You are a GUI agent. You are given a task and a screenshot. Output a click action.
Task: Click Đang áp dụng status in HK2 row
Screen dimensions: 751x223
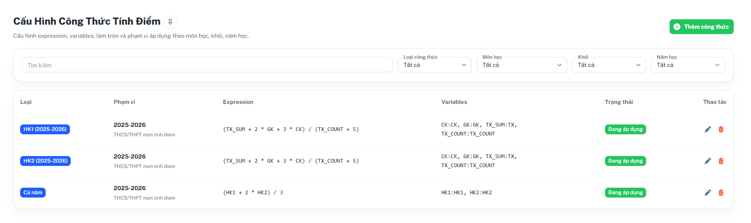pyautogui.click(x=625, y=161)
